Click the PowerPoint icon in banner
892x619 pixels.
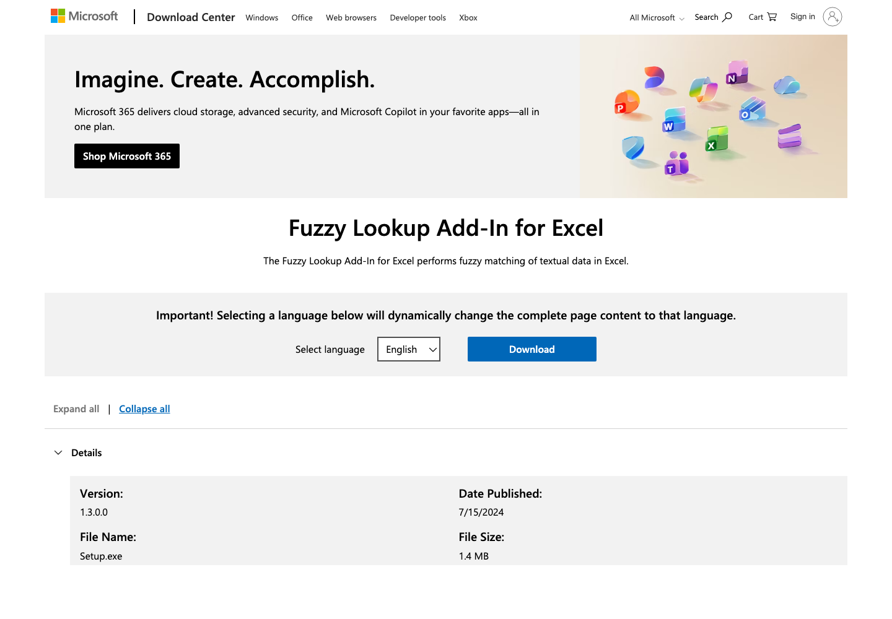pyautogui.click(x=626, y=102)
